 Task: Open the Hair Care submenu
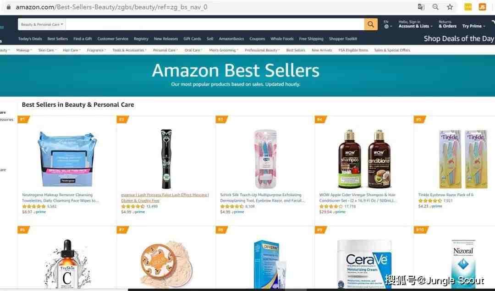click(x=71, y=50)
